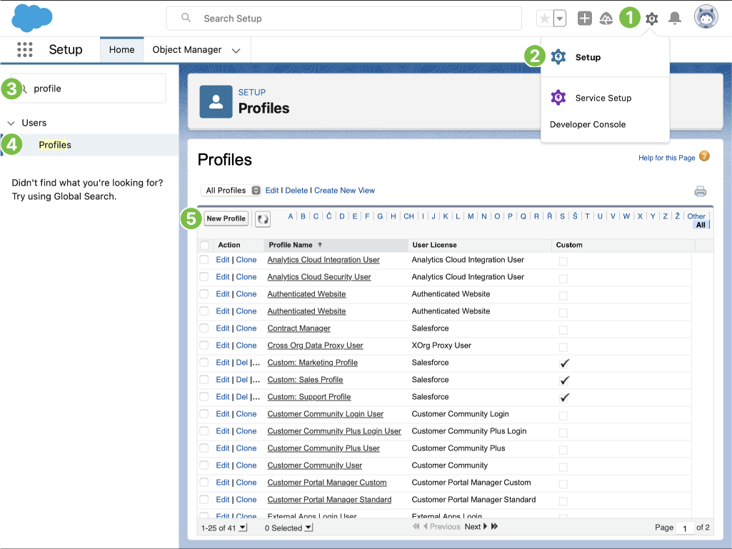This screenshot has height=549, width=732.
Task: Expand the favorites list dropdown arrow
Action: 560,19
